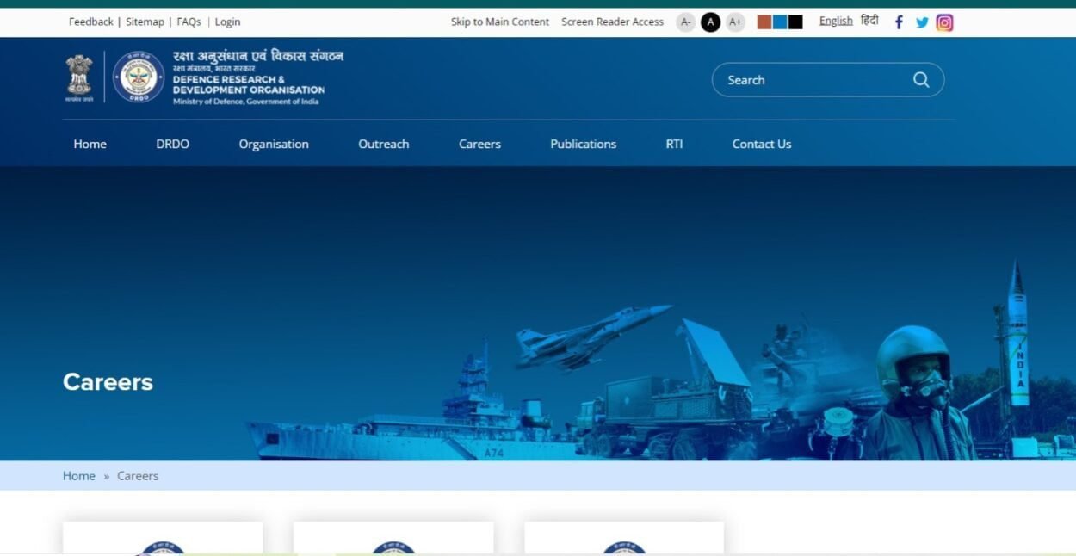
Task: Decrease font size with A- button
Action: 685,22
